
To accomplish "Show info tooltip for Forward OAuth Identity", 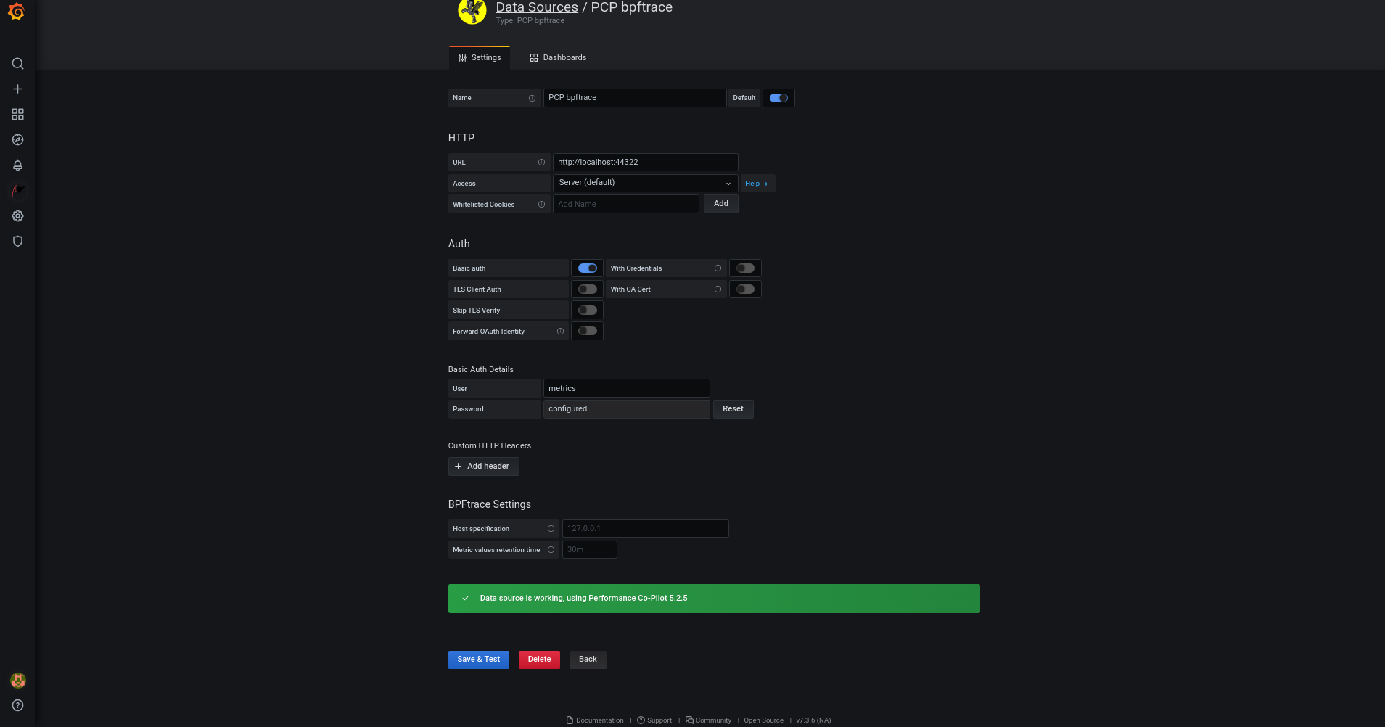I will (x=560, y=332).
